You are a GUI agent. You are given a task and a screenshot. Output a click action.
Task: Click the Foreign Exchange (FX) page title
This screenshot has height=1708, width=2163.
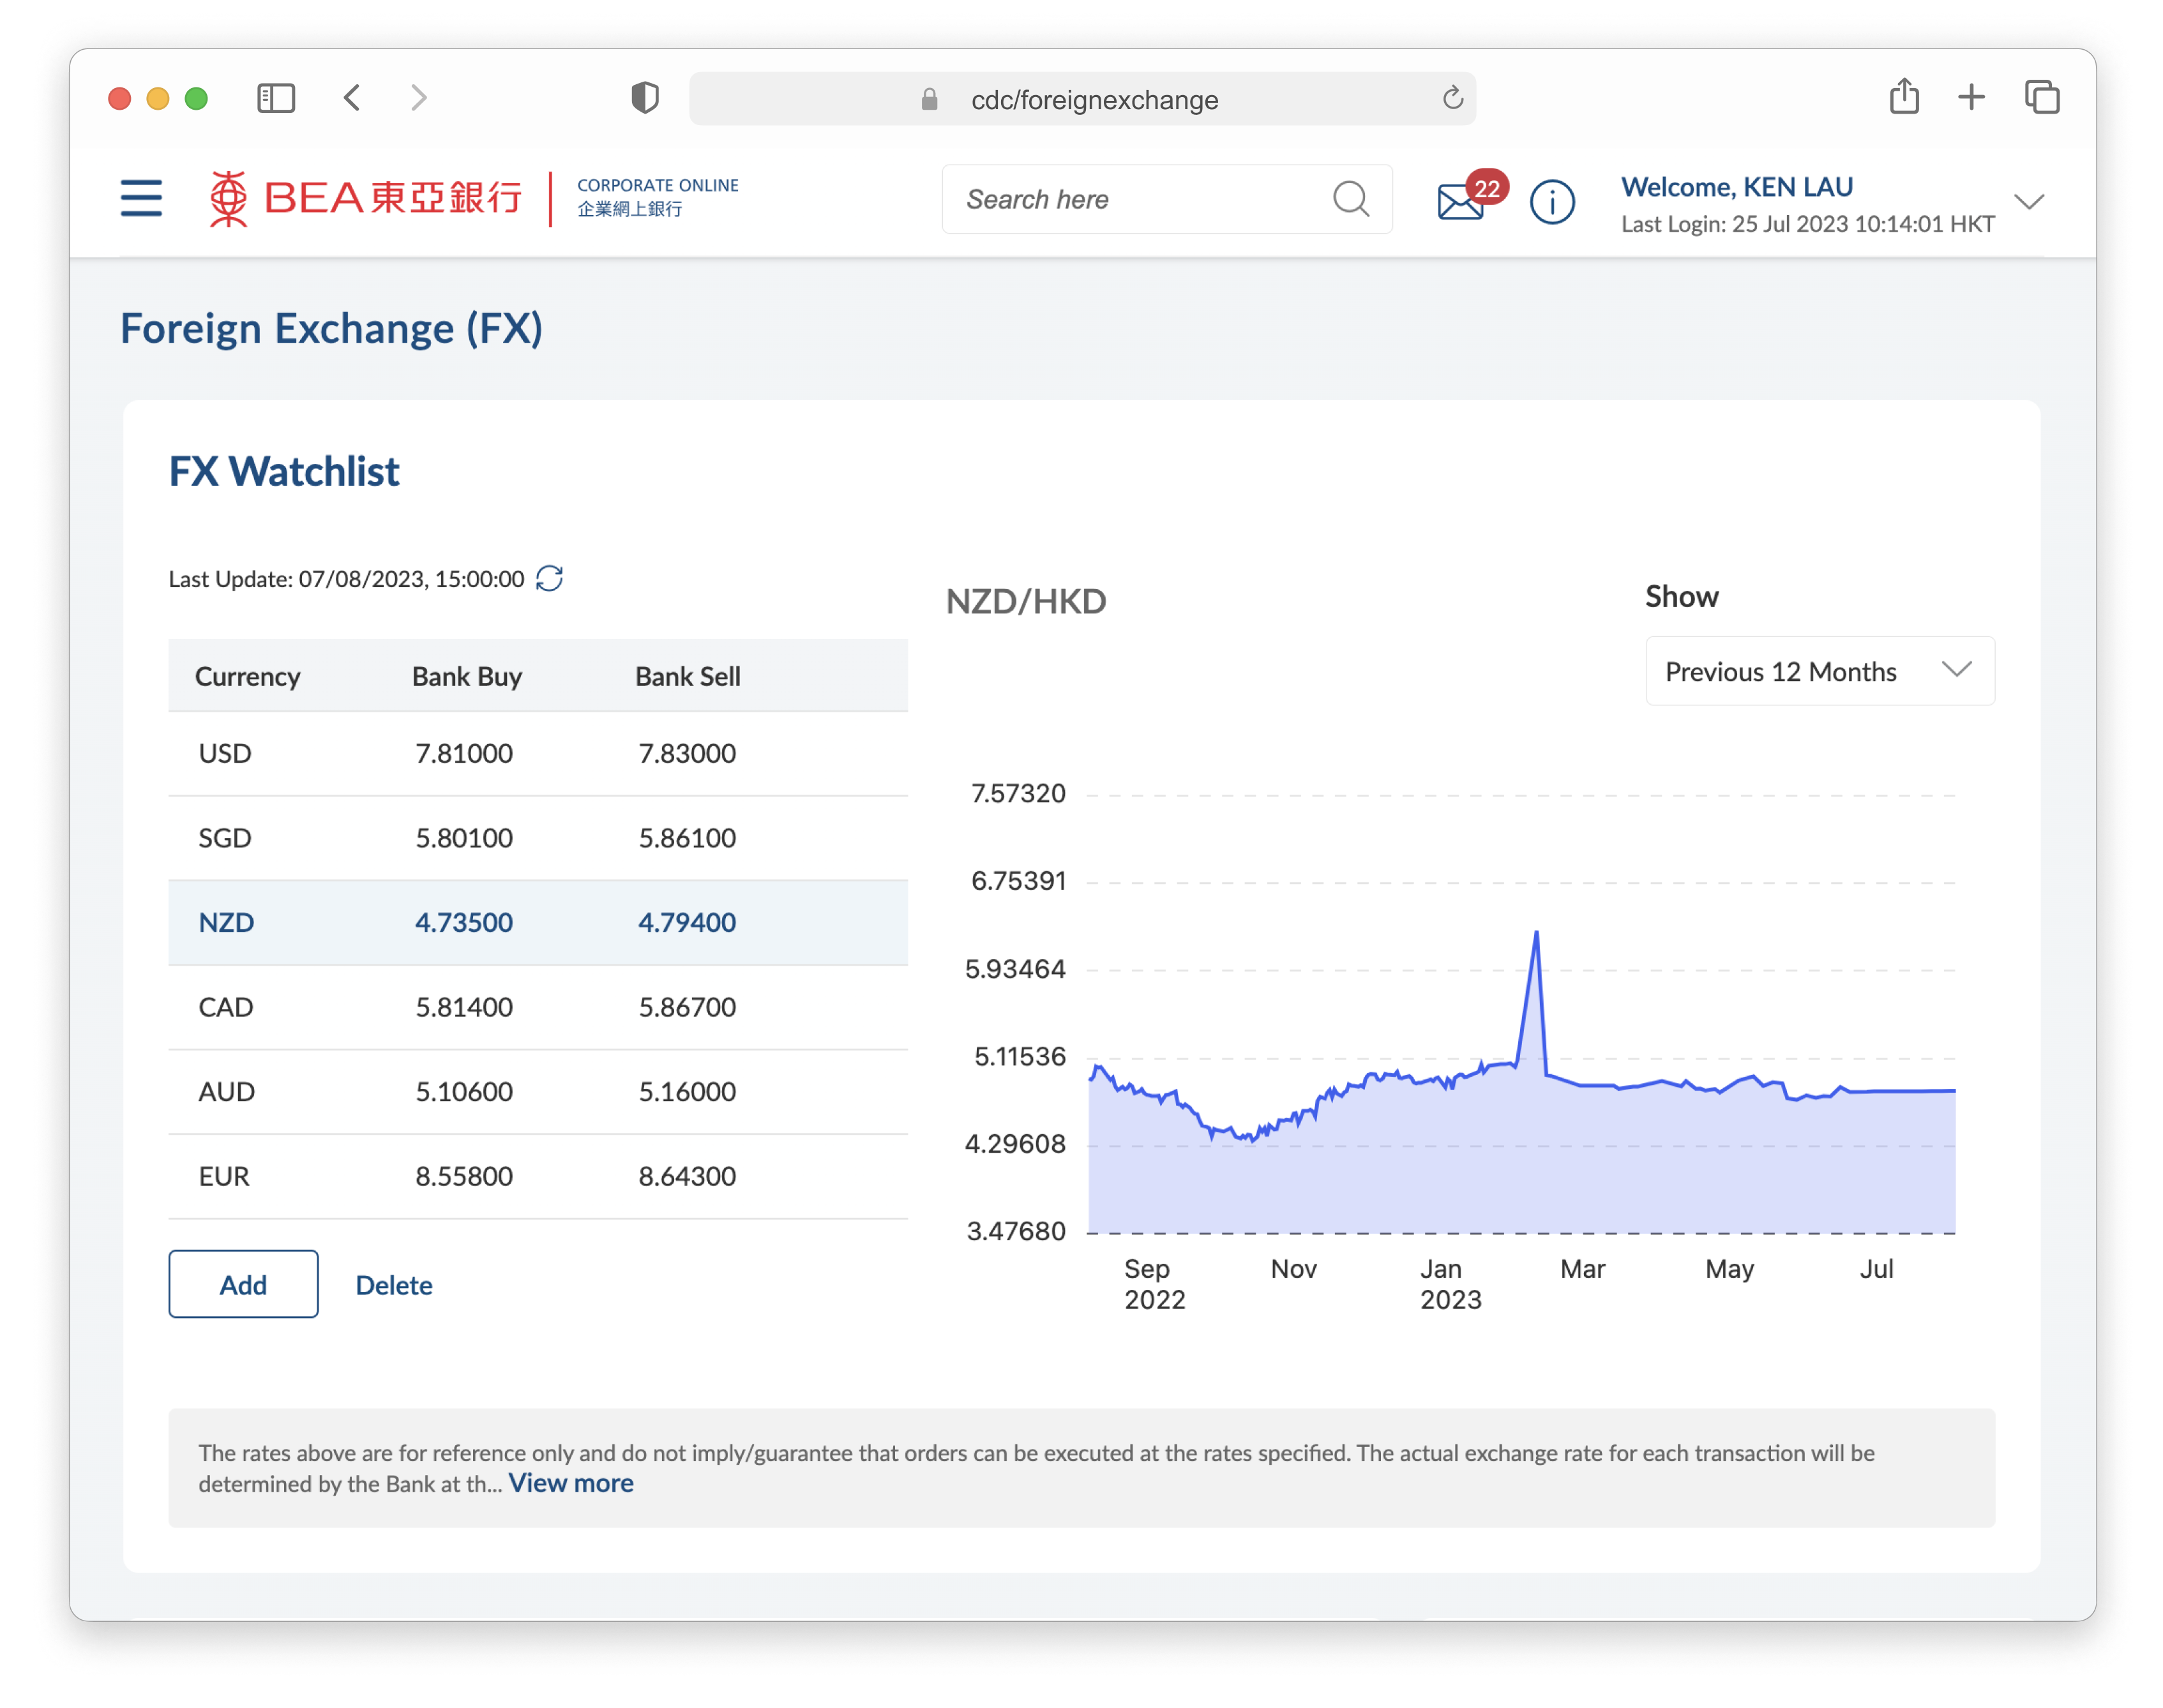(331, 328)
